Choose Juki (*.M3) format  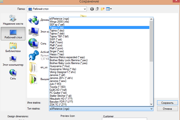pos(99,84)
